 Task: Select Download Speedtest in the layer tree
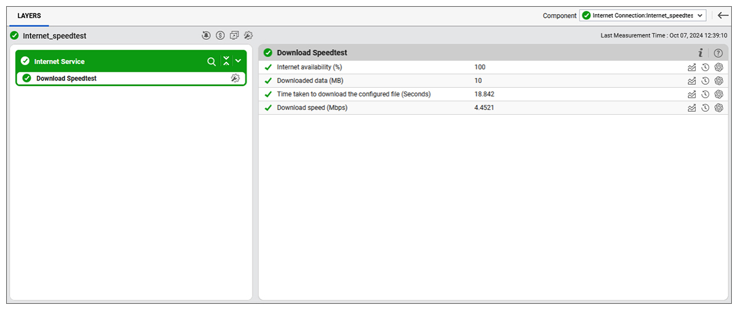(66, 79)
